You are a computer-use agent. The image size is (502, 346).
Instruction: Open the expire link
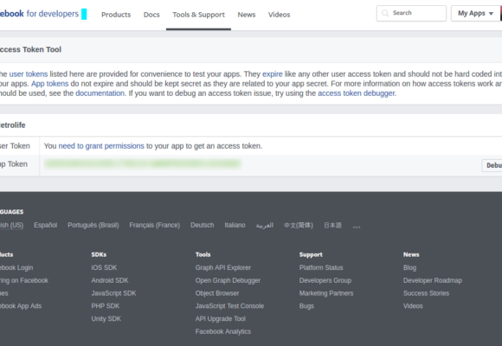click(x=273, y=74)
